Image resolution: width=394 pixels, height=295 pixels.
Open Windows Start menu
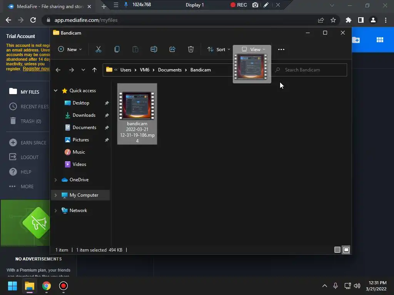(x=12, y=286)
